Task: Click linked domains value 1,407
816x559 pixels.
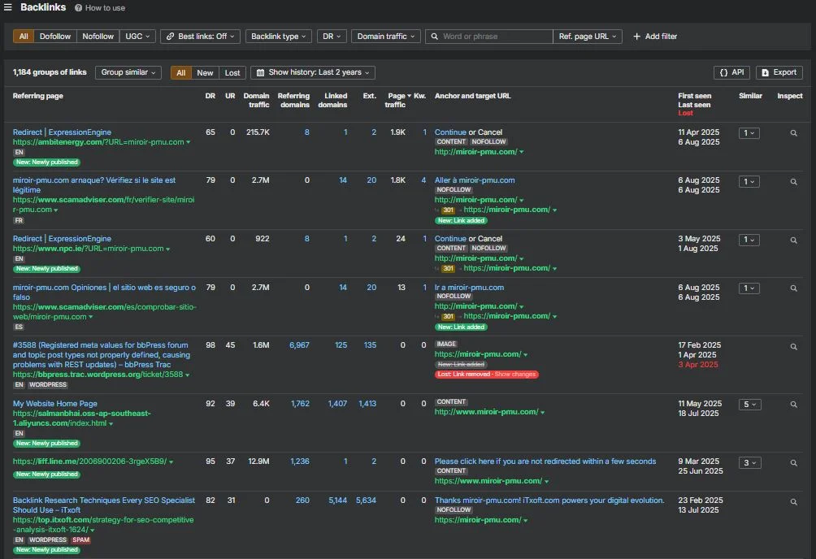Action: pos(337,403)
